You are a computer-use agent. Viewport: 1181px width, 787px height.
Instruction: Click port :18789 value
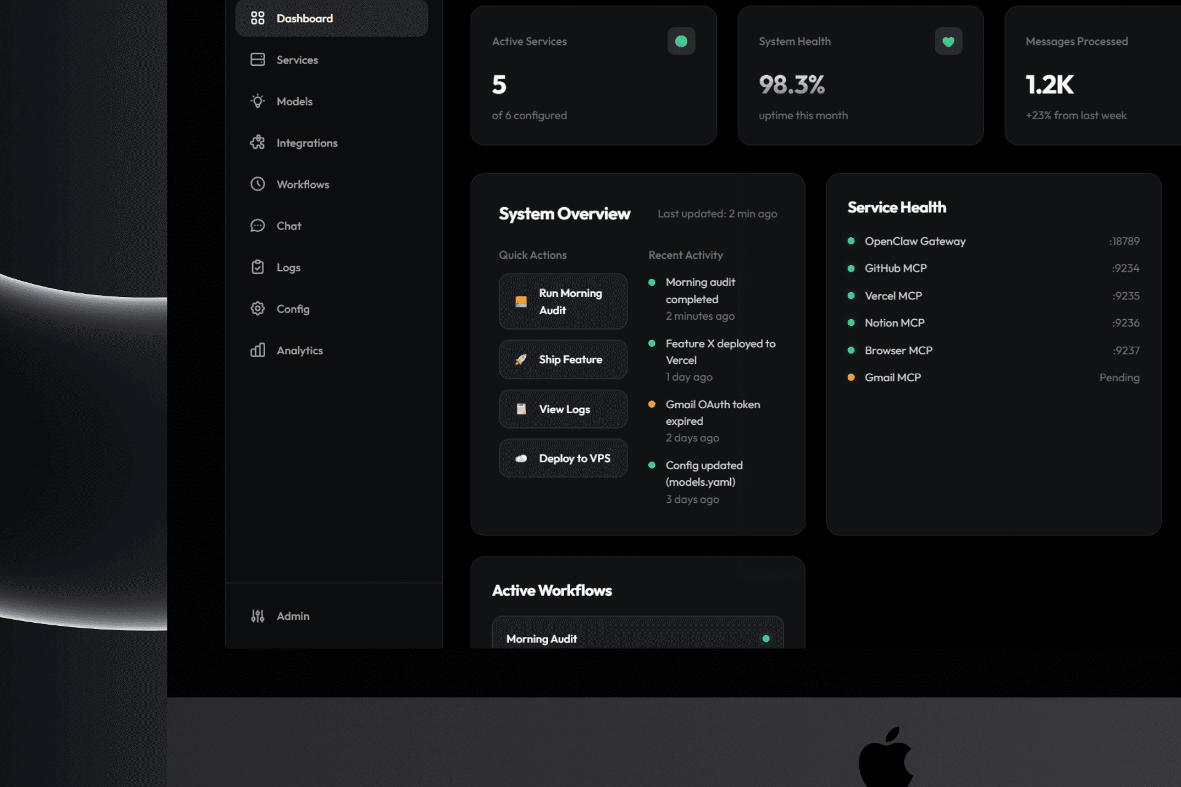point(1124,241)
